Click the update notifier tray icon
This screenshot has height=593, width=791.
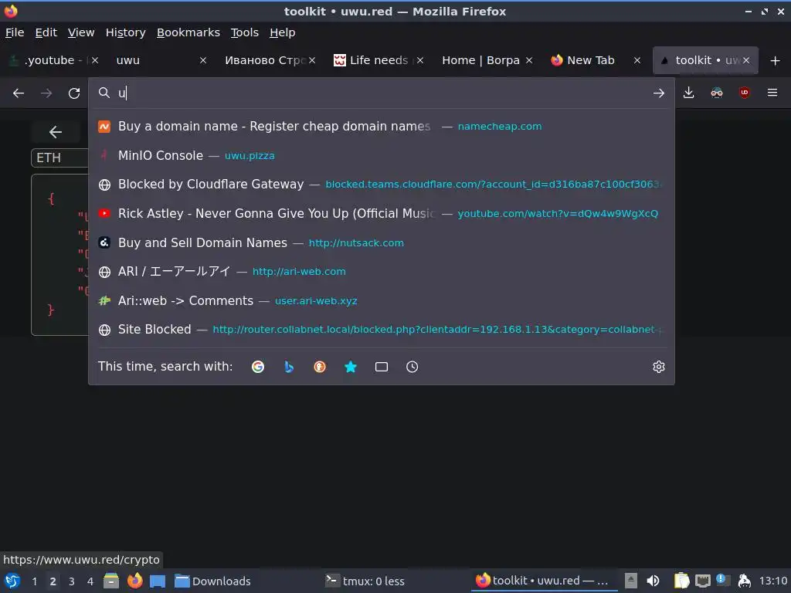(721, 580)
